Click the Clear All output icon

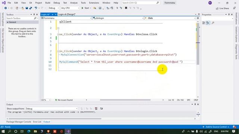click(96, 108)
